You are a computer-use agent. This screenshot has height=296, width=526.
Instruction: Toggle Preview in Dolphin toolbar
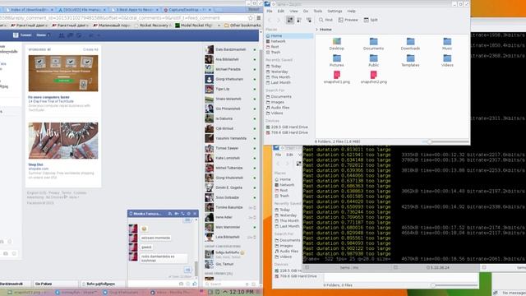point(348,20)
